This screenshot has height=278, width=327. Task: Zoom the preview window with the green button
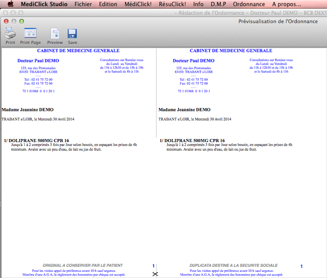coord(21,21)
